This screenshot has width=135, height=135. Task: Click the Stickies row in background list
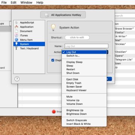[125, 44]
